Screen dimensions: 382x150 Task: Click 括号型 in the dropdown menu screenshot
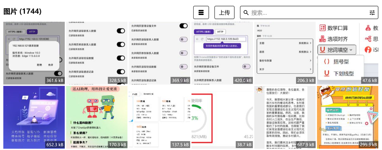click(341, 61)
